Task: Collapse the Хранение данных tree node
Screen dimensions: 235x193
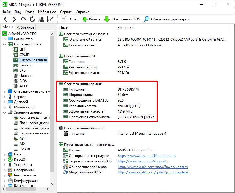Action: (x=4, y=113)
